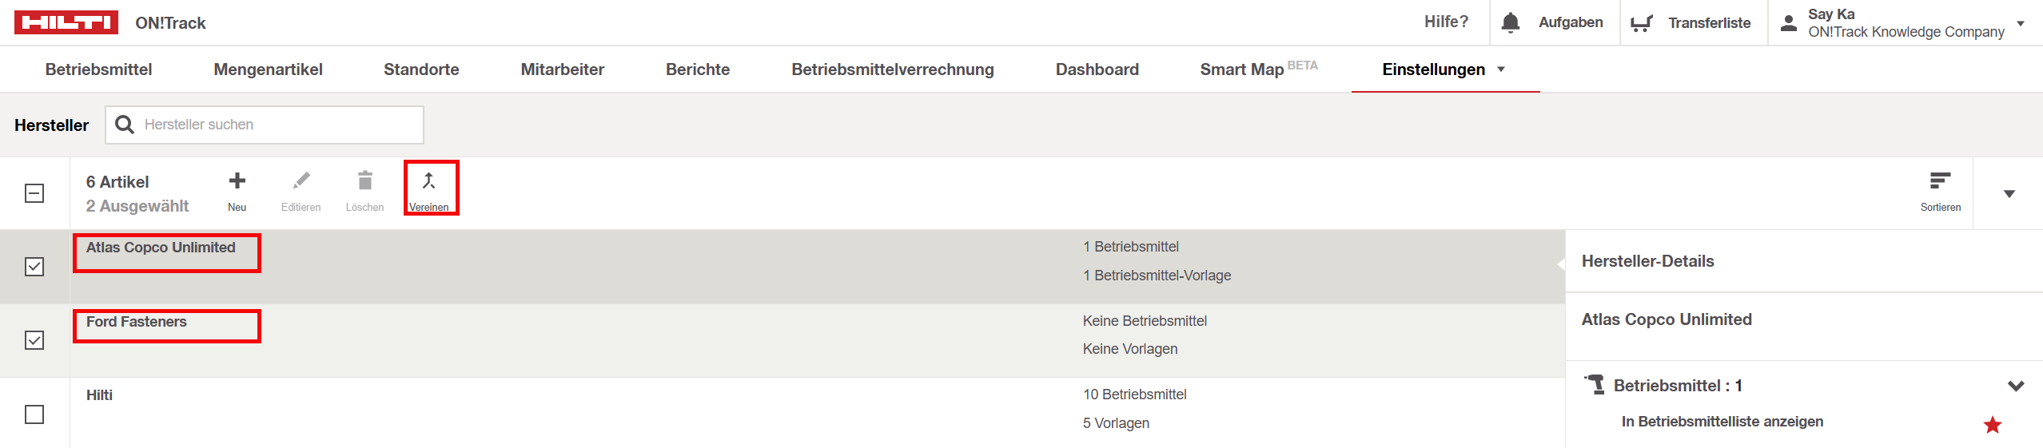Toggle the select-all checkbox in header
Screen dimensions: 2043x448
coord(34,193)
